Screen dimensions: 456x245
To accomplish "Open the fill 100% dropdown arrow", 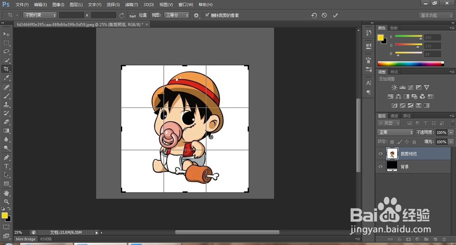I will (x=451, y=142).
